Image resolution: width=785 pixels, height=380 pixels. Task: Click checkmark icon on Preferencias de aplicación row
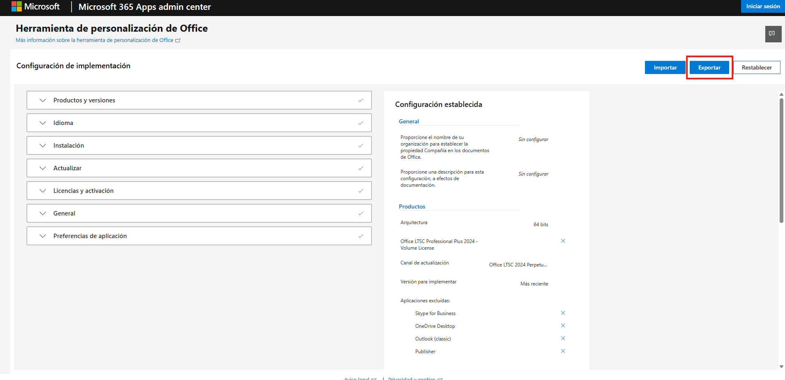(x=360, y=236)
